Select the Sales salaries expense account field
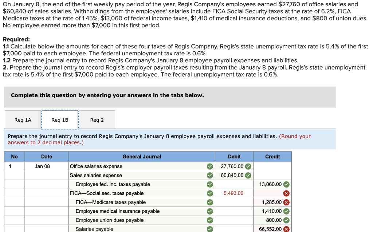Image resolution: width=373 pixels, height=232 pixels. pyautogui.click(x=142, y=176)
